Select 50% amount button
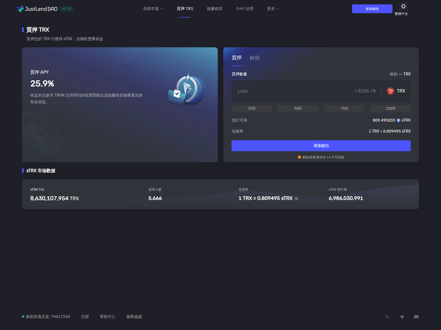The image size is (441, 330). (298, 108)
